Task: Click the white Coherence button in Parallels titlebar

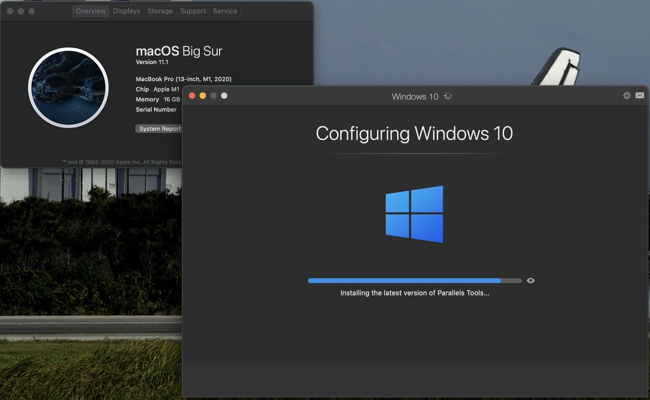Action: click(224, 96)
